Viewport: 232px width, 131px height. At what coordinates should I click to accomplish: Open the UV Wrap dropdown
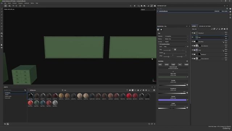[177, 42]
